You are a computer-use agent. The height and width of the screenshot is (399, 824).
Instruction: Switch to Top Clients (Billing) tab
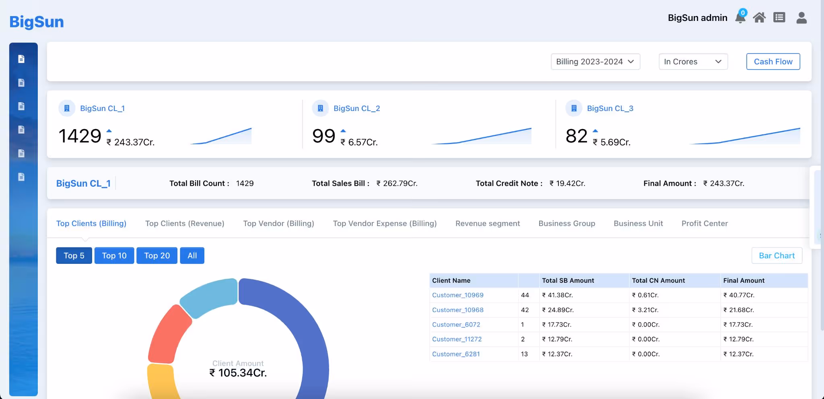91,223
